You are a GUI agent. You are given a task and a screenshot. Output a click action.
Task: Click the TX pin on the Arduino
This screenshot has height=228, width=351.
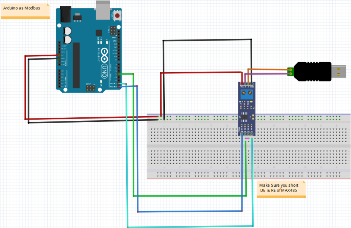(118, 83)
